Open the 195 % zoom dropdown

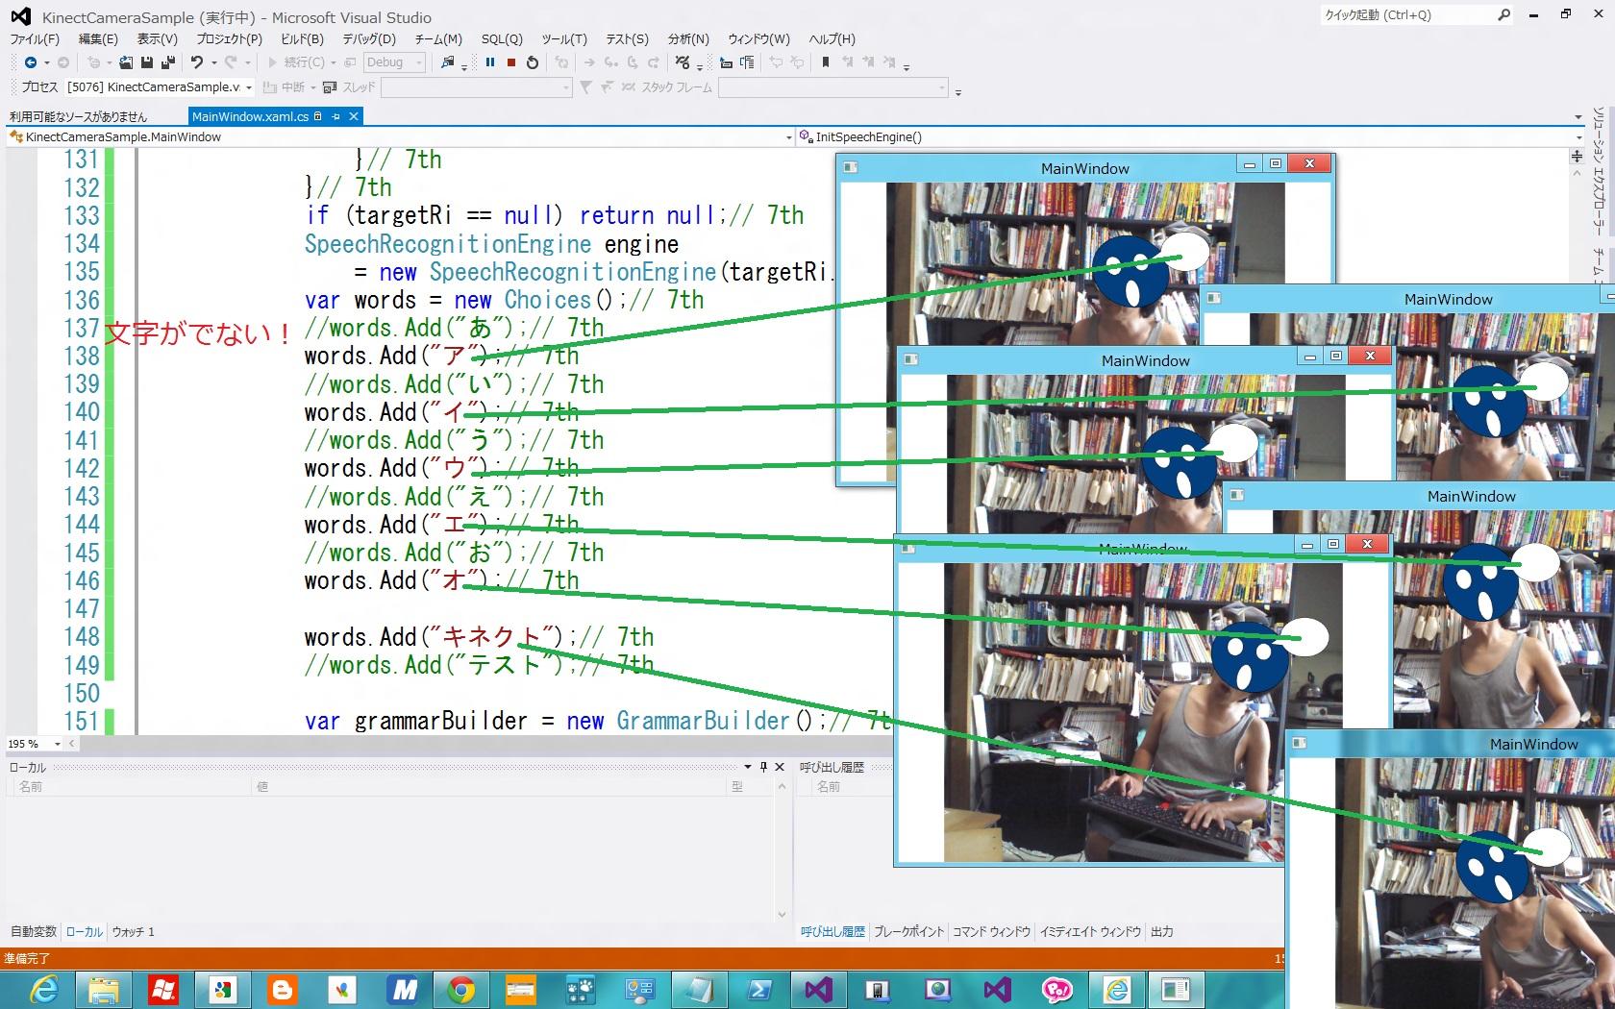[x=58, y=744]
